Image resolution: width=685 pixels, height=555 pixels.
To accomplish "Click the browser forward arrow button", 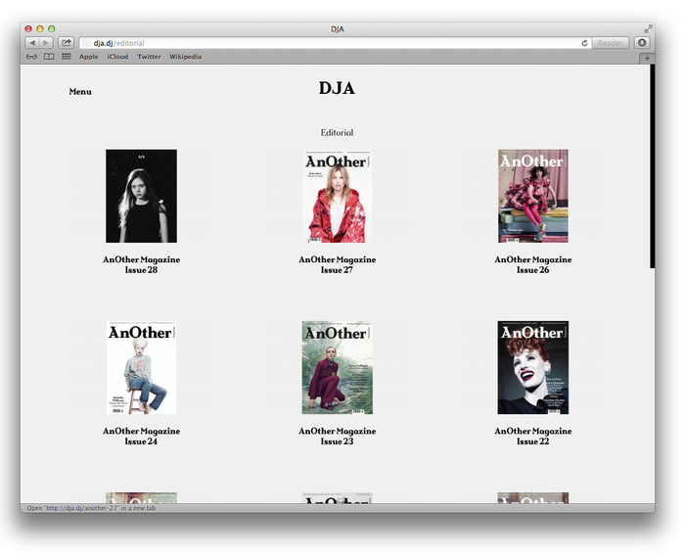I will (46, 43).
